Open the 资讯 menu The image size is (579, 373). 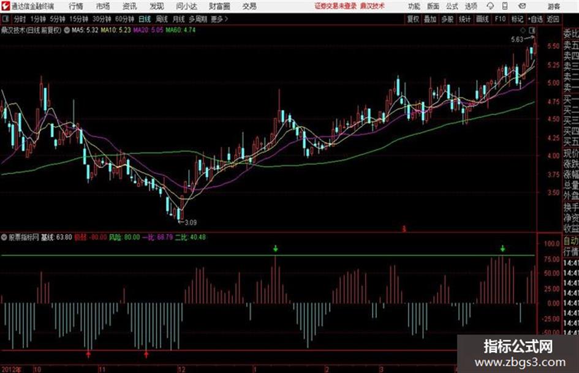click(130, 6)
